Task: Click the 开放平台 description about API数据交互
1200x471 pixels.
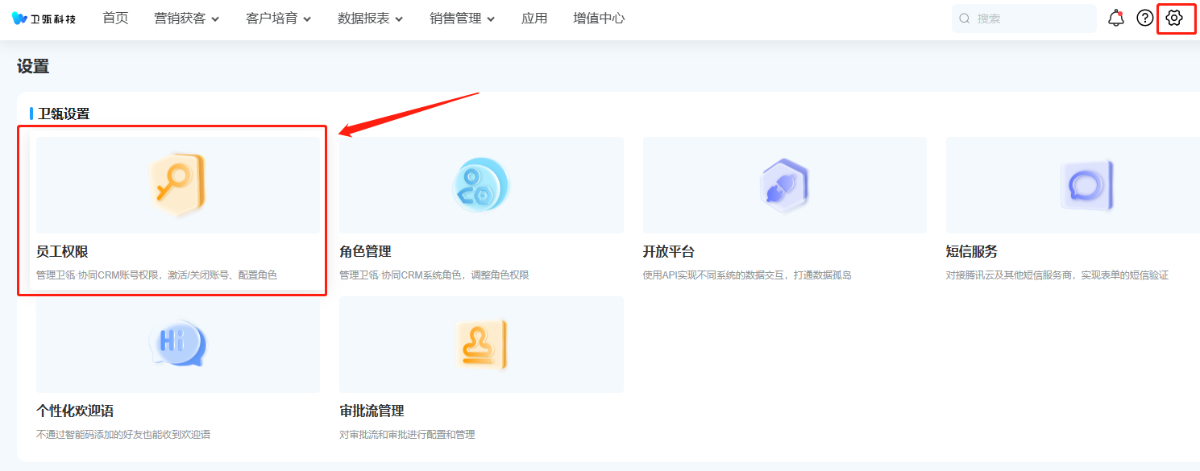Action: pyautogui.click(x=747, y=275)
